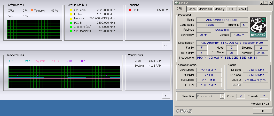274x116 pixels.
Task: Click the green PCI-E indicator square
Action: coord(71,23)
